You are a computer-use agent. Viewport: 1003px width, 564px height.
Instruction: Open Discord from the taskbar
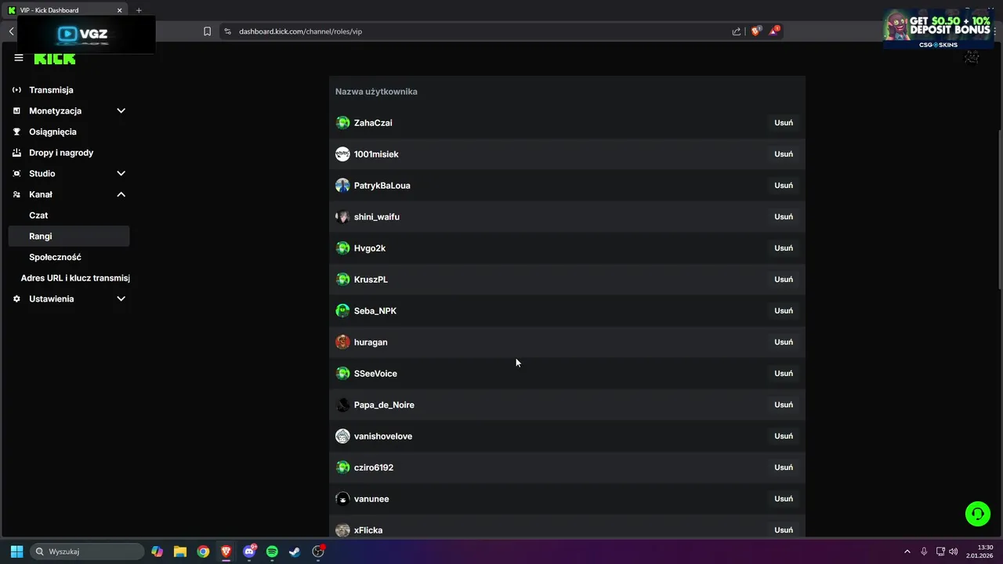[x=249, y=551]
